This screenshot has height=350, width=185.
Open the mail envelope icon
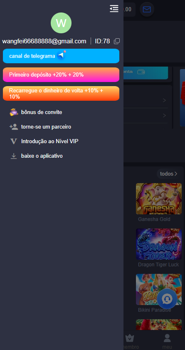pyautogui.click(x=147, y=9)
